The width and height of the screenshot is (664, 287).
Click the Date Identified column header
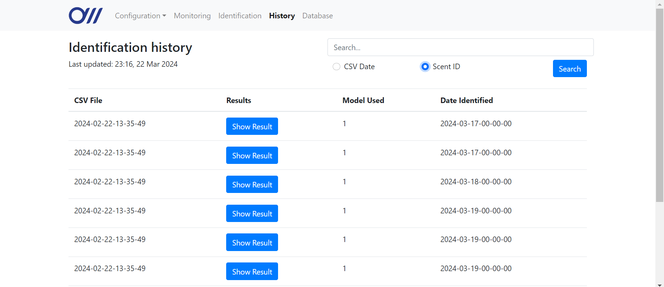(x=467, y=100)
